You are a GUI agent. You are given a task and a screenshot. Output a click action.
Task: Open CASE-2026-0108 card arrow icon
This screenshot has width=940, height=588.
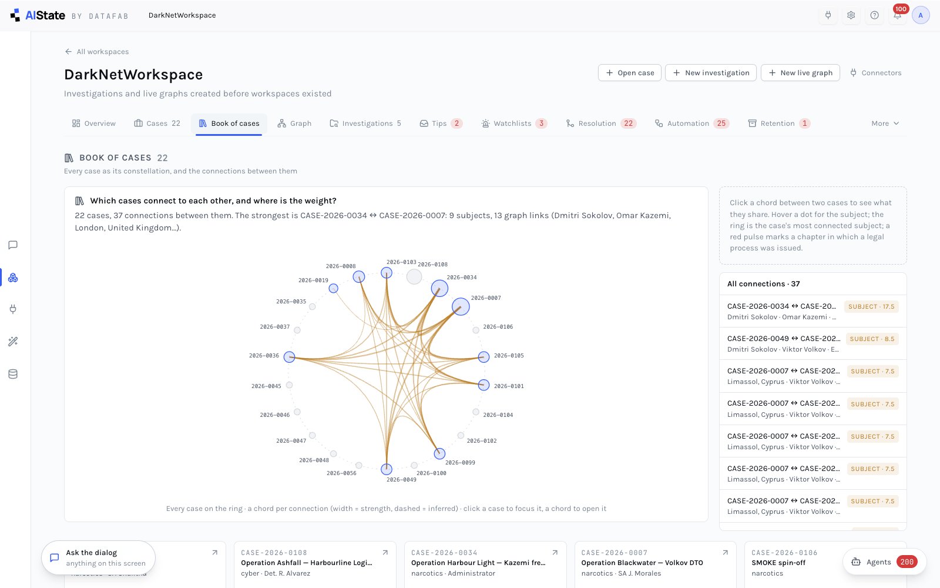coord(385,553)
